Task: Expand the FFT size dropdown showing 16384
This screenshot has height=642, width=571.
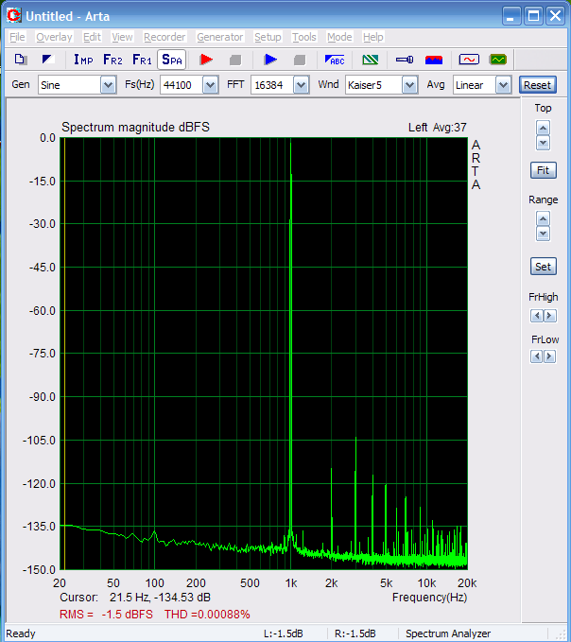Action: coord(302,85)
